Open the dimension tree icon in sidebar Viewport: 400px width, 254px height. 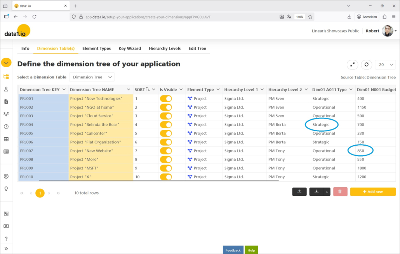click(x=6, y=77)
